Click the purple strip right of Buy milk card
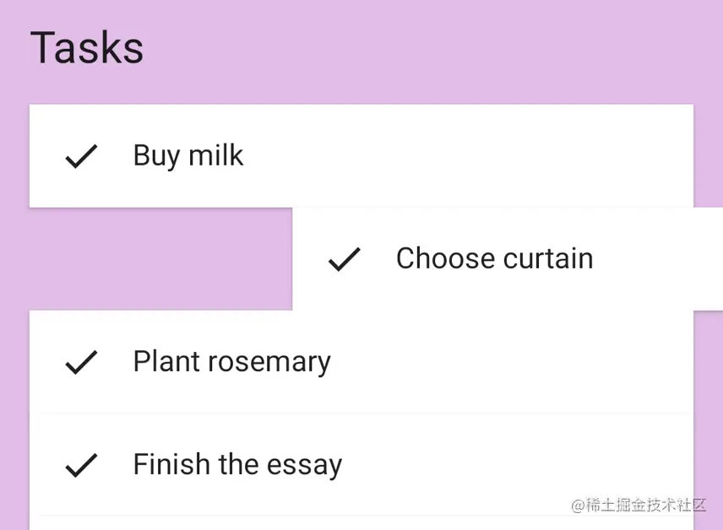This screenshot has height=530, width=723. [708, 156]
